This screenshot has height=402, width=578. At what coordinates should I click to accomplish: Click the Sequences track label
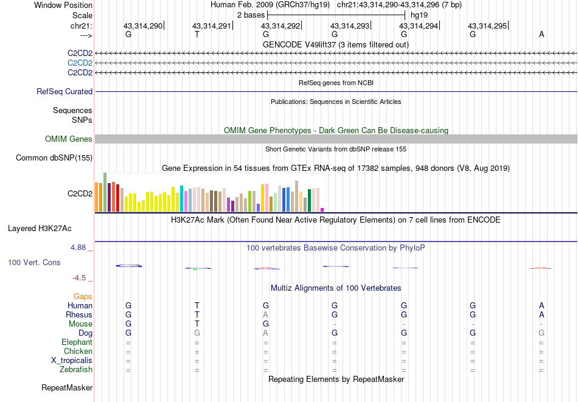click(72, 111)
